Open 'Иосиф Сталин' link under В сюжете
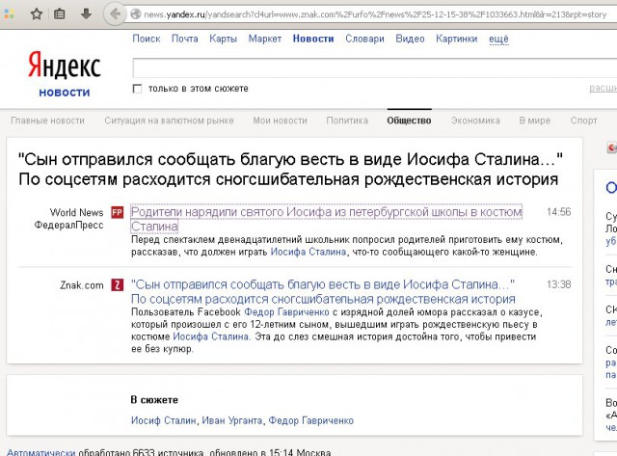Image resolution: width=617 pixels, height=456 pixels. 163,420
